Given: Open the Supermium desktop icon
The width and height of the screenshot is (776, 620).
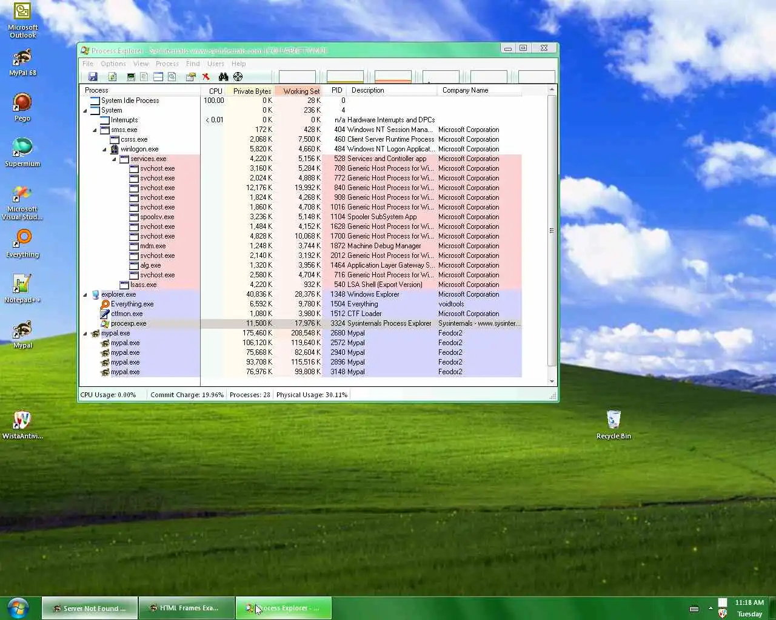Looking at the screenshot, I should [x=22, y=153].
